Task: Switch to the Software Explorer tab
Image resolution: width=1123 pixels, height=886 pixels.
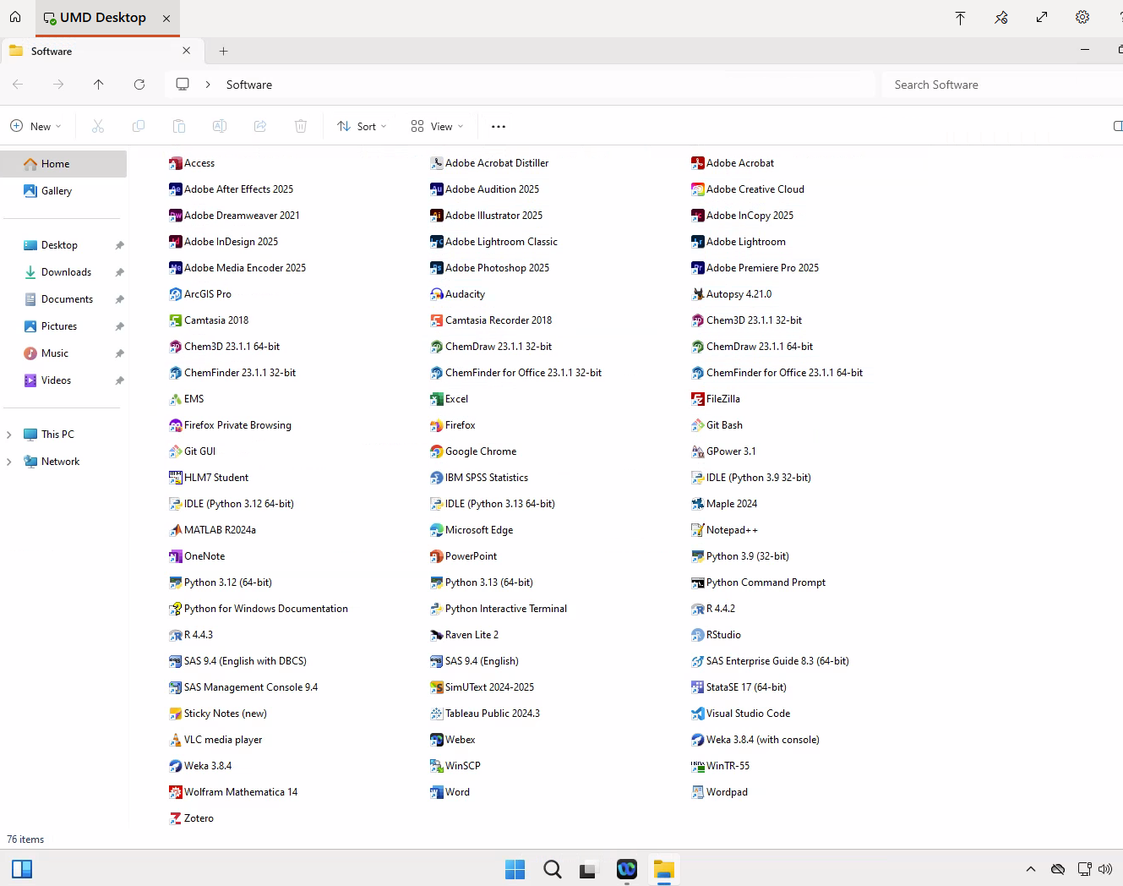Action: (x=101, y=51)
